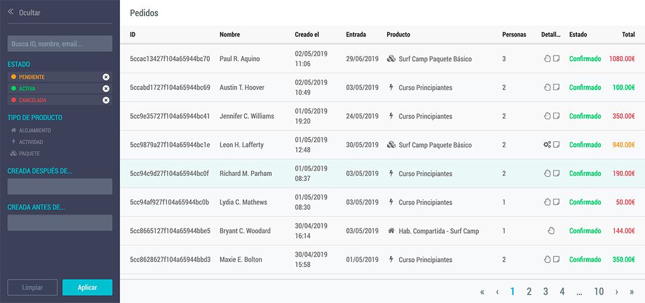
Task: Remove the Cancelada status filter
Action: pos(106,100)
